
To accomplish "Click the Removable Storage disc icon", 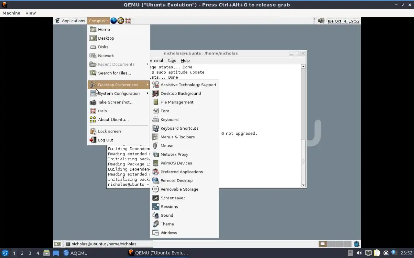I will (156, 189).
